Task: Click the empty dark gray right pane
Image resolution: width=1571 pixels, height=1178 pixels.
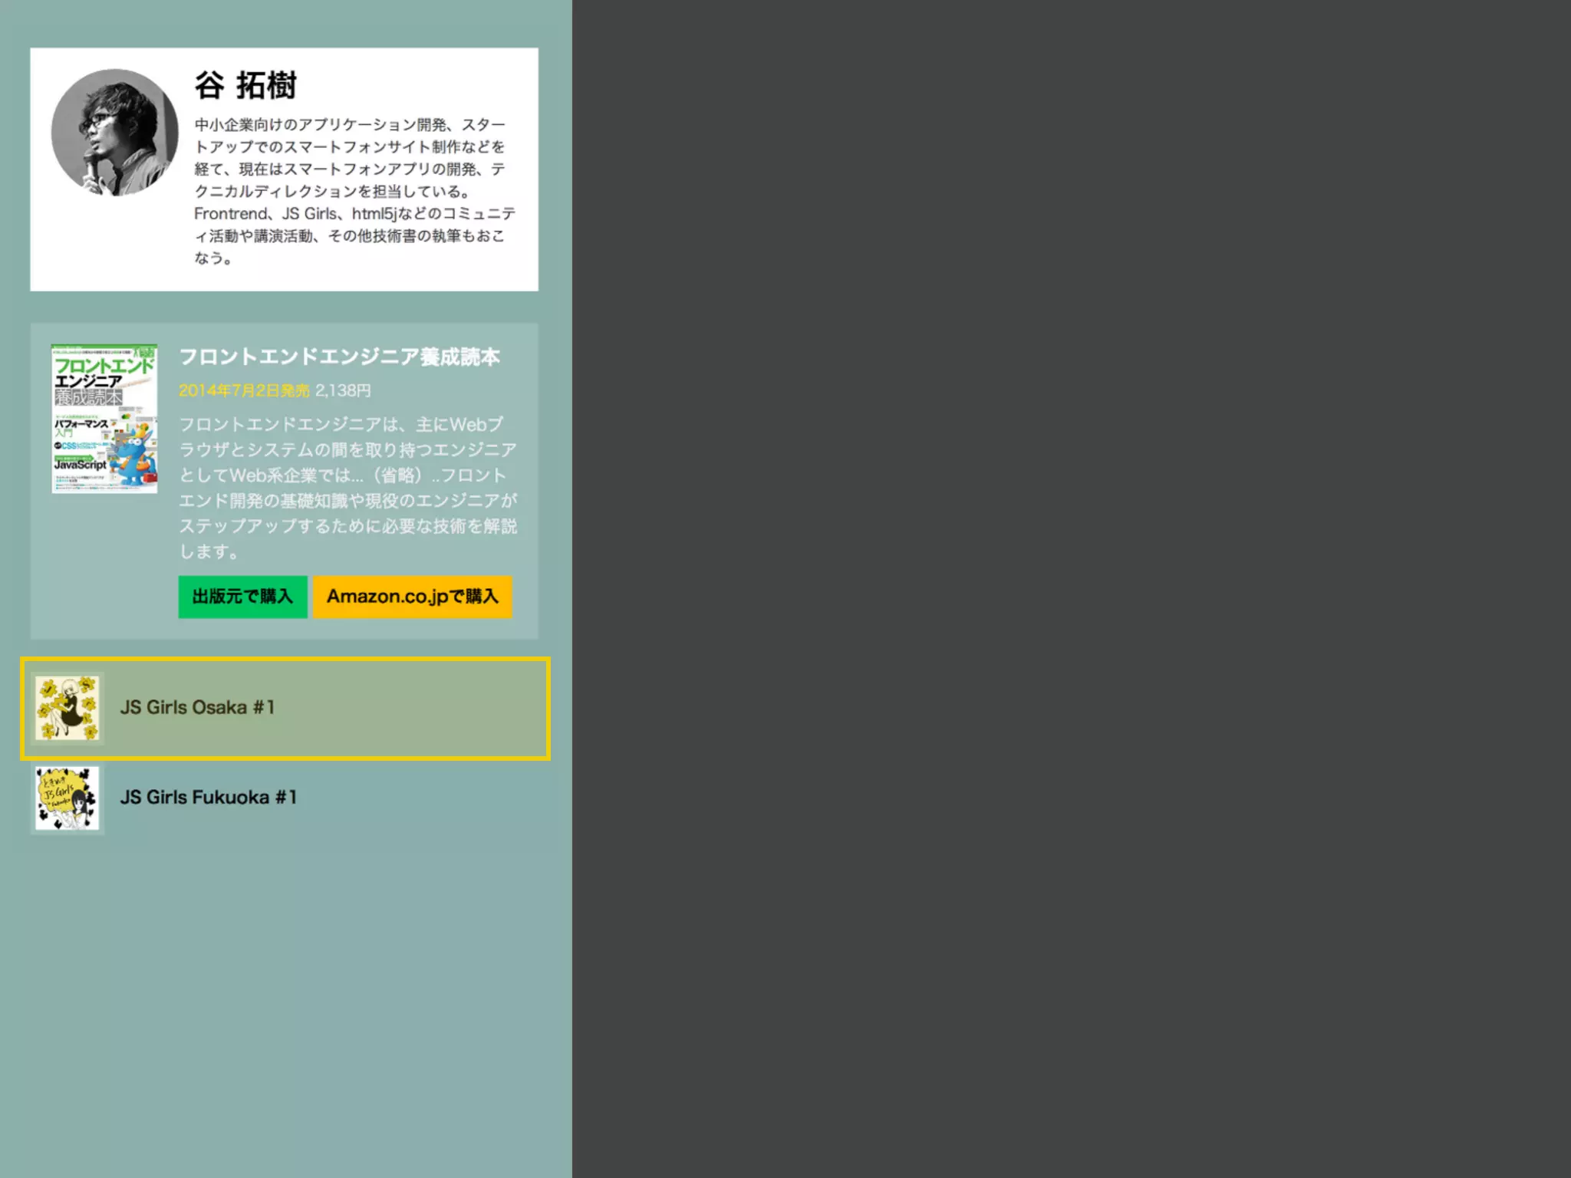Action: click(x=1071, y=589)
